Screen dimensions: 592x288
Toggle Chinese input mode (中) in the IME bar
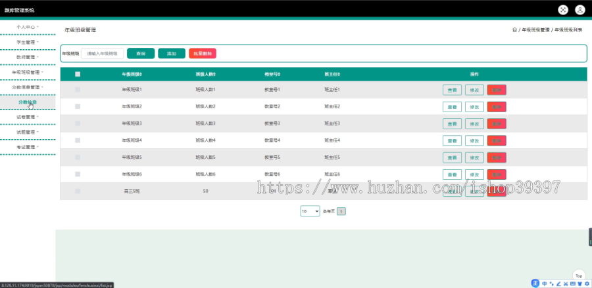click(x=545, y=283)
